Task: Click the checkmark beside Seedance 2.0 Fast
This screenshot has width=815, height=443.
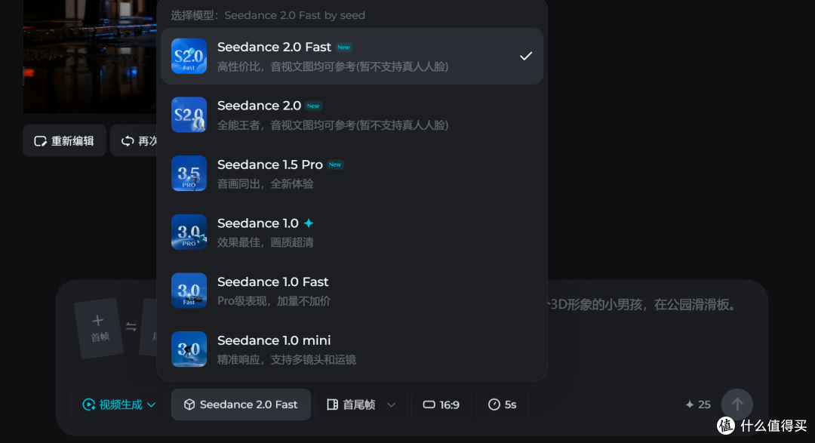Action: tap(526, 56)
